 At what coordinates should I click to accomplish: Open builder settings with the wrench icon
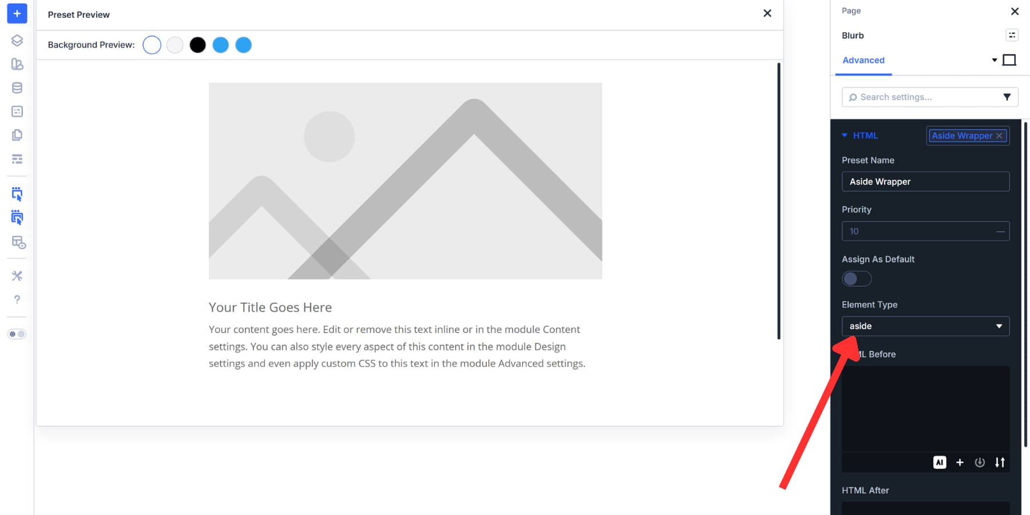point(17,275)
